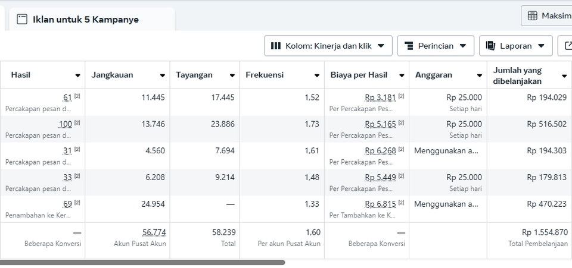This screenshot has width=572, height=268.
Task: Open the Hasil column header arrow
Action: (x=78, y=75)
